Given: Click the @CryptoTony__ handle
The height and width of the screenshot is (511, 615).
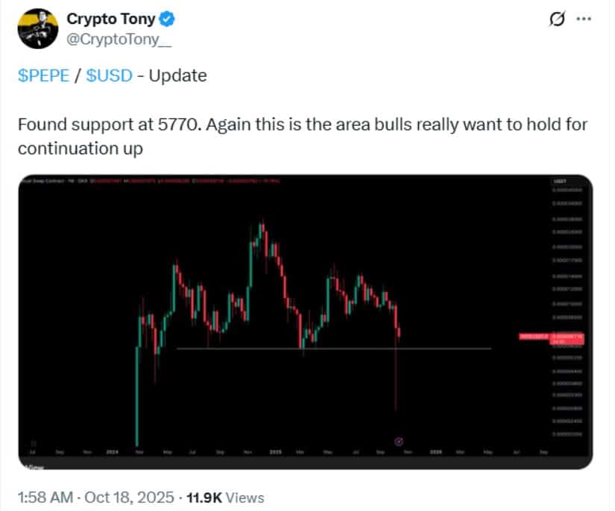Looking at the screenshot, I should [x=117, y=38].
